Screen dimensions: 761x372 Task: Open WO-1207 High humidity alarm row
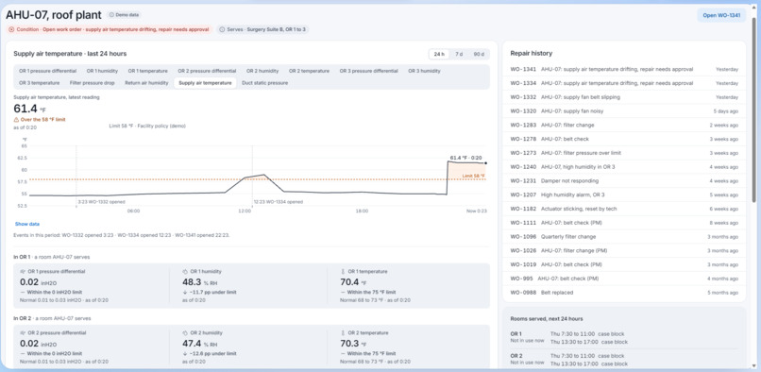click(624, 194)
